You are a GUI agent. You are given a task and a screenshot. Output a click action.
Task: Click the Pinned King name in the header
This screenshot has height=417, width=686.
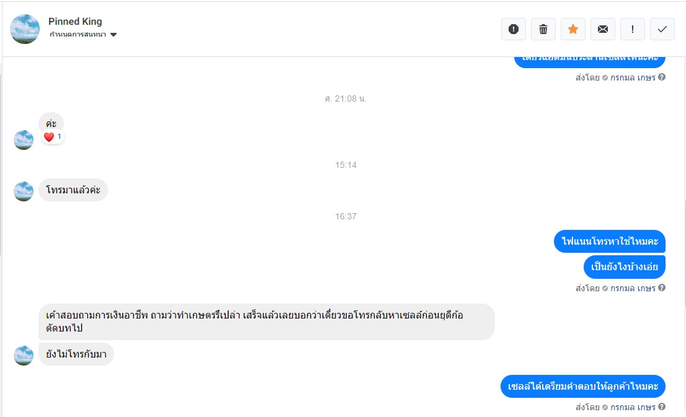tap(75, 22)
